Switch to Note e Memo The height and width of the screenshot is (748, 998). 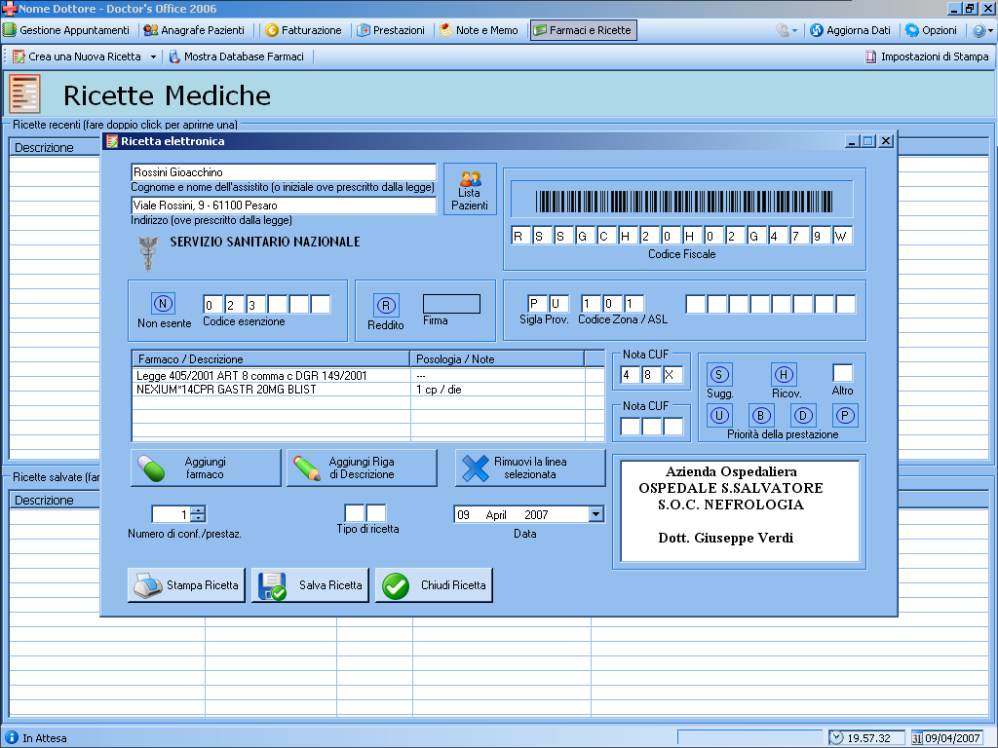(479, 30)
